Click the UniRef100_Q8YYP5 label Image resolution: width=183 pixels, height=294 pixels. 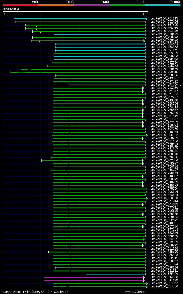(164, 148)
